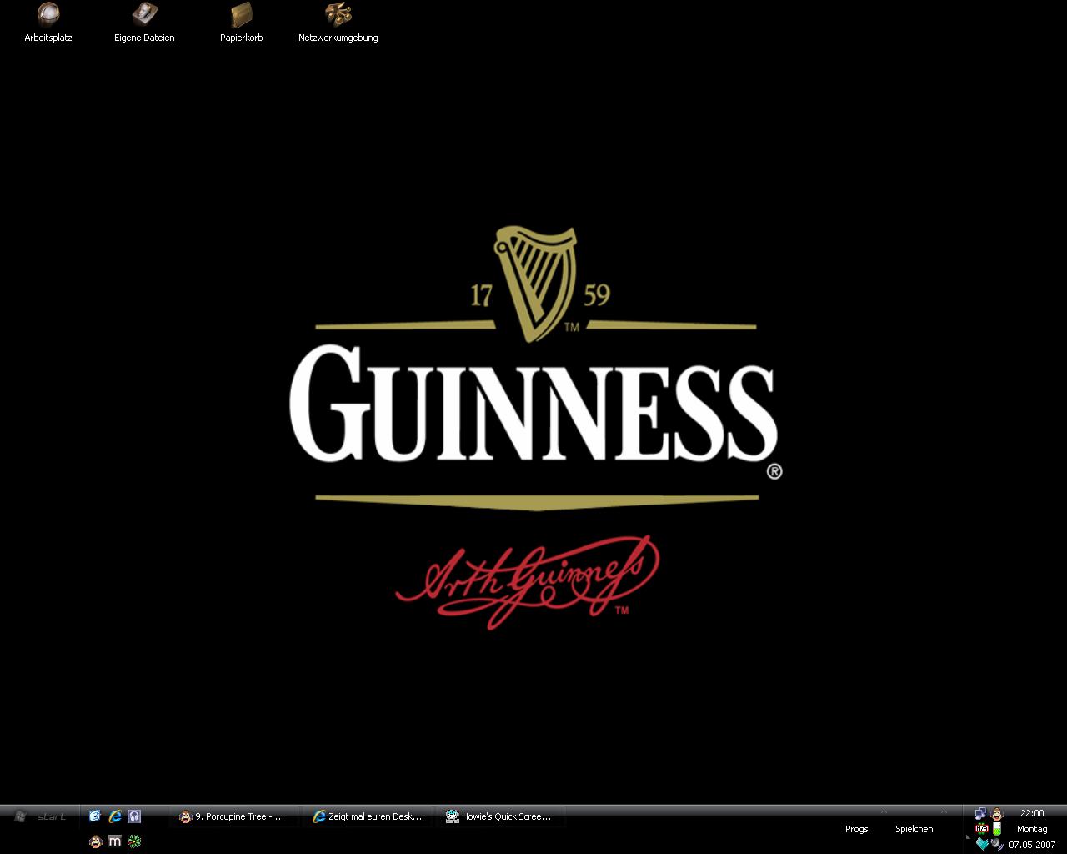1067x854 pixels.
Task: Click the 07.05.2007 date in tray
Action: coord(1032,845)
